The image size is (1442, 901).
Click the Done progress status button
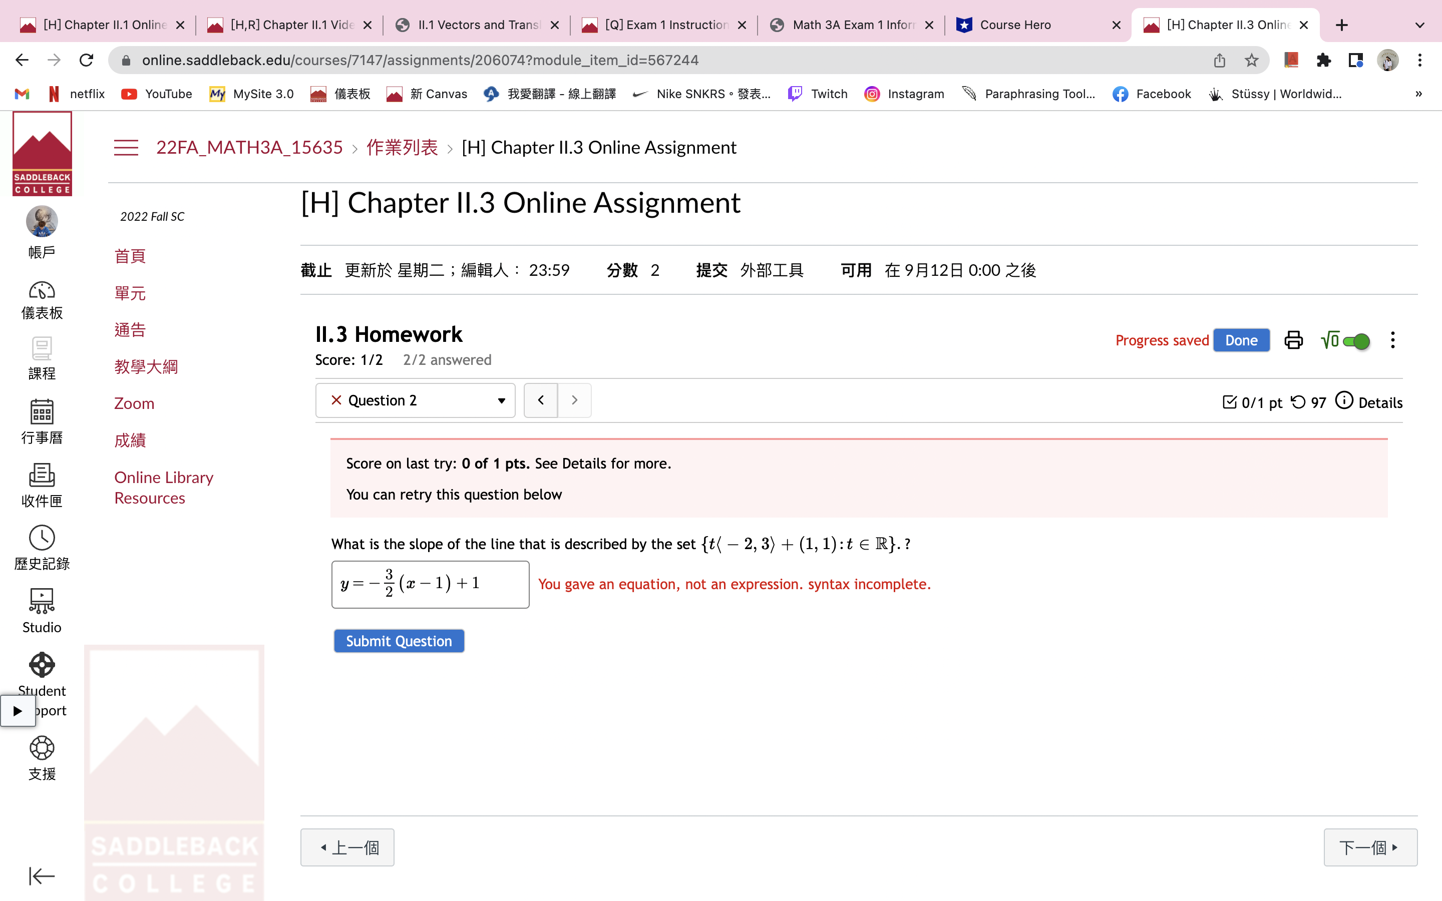pos(1242,340)
